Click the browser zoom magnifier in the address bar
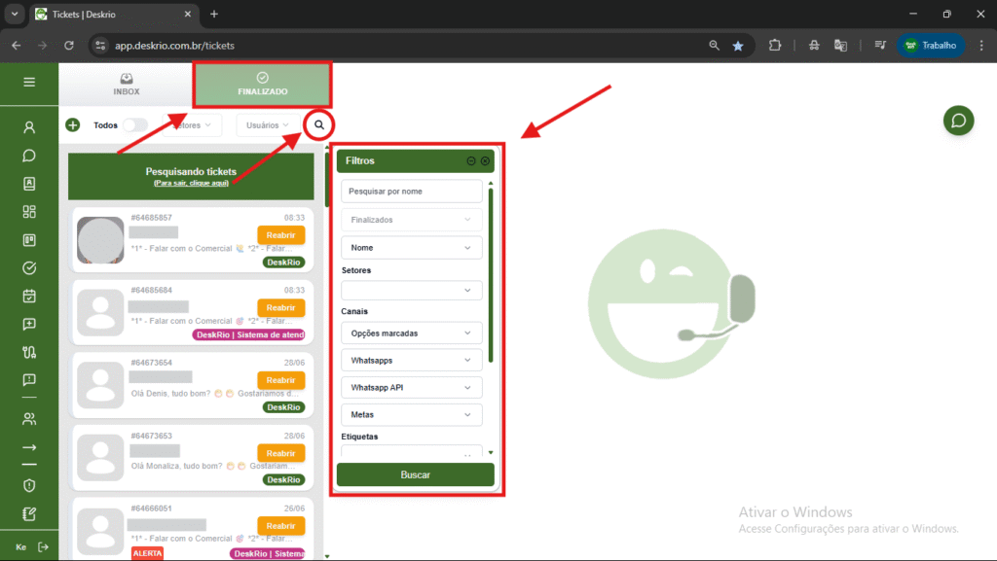Screen dimensions: 997x561 714,46
